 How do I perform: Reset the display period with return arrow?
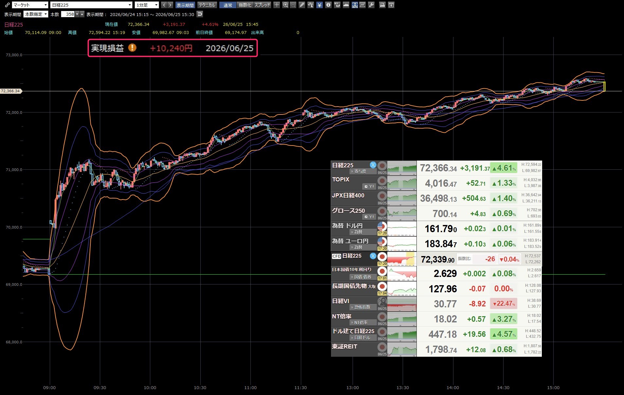pyautogui.click(x=200, y=14)
